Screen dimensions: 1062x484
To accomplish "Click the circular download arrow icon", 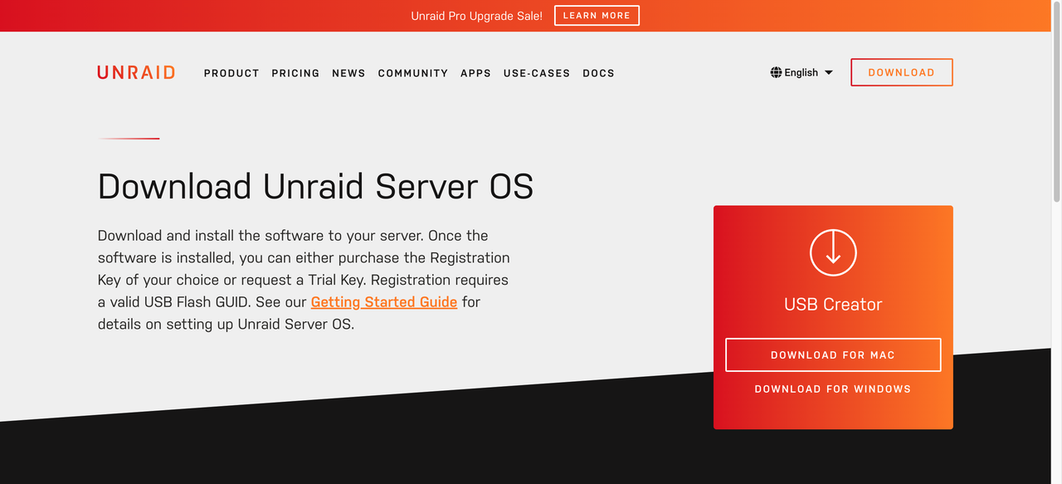I will coord(833,252).
